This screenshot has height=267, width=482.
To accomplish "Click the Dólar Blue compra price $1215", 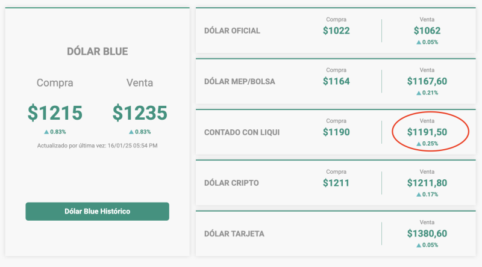I will 55,112.
